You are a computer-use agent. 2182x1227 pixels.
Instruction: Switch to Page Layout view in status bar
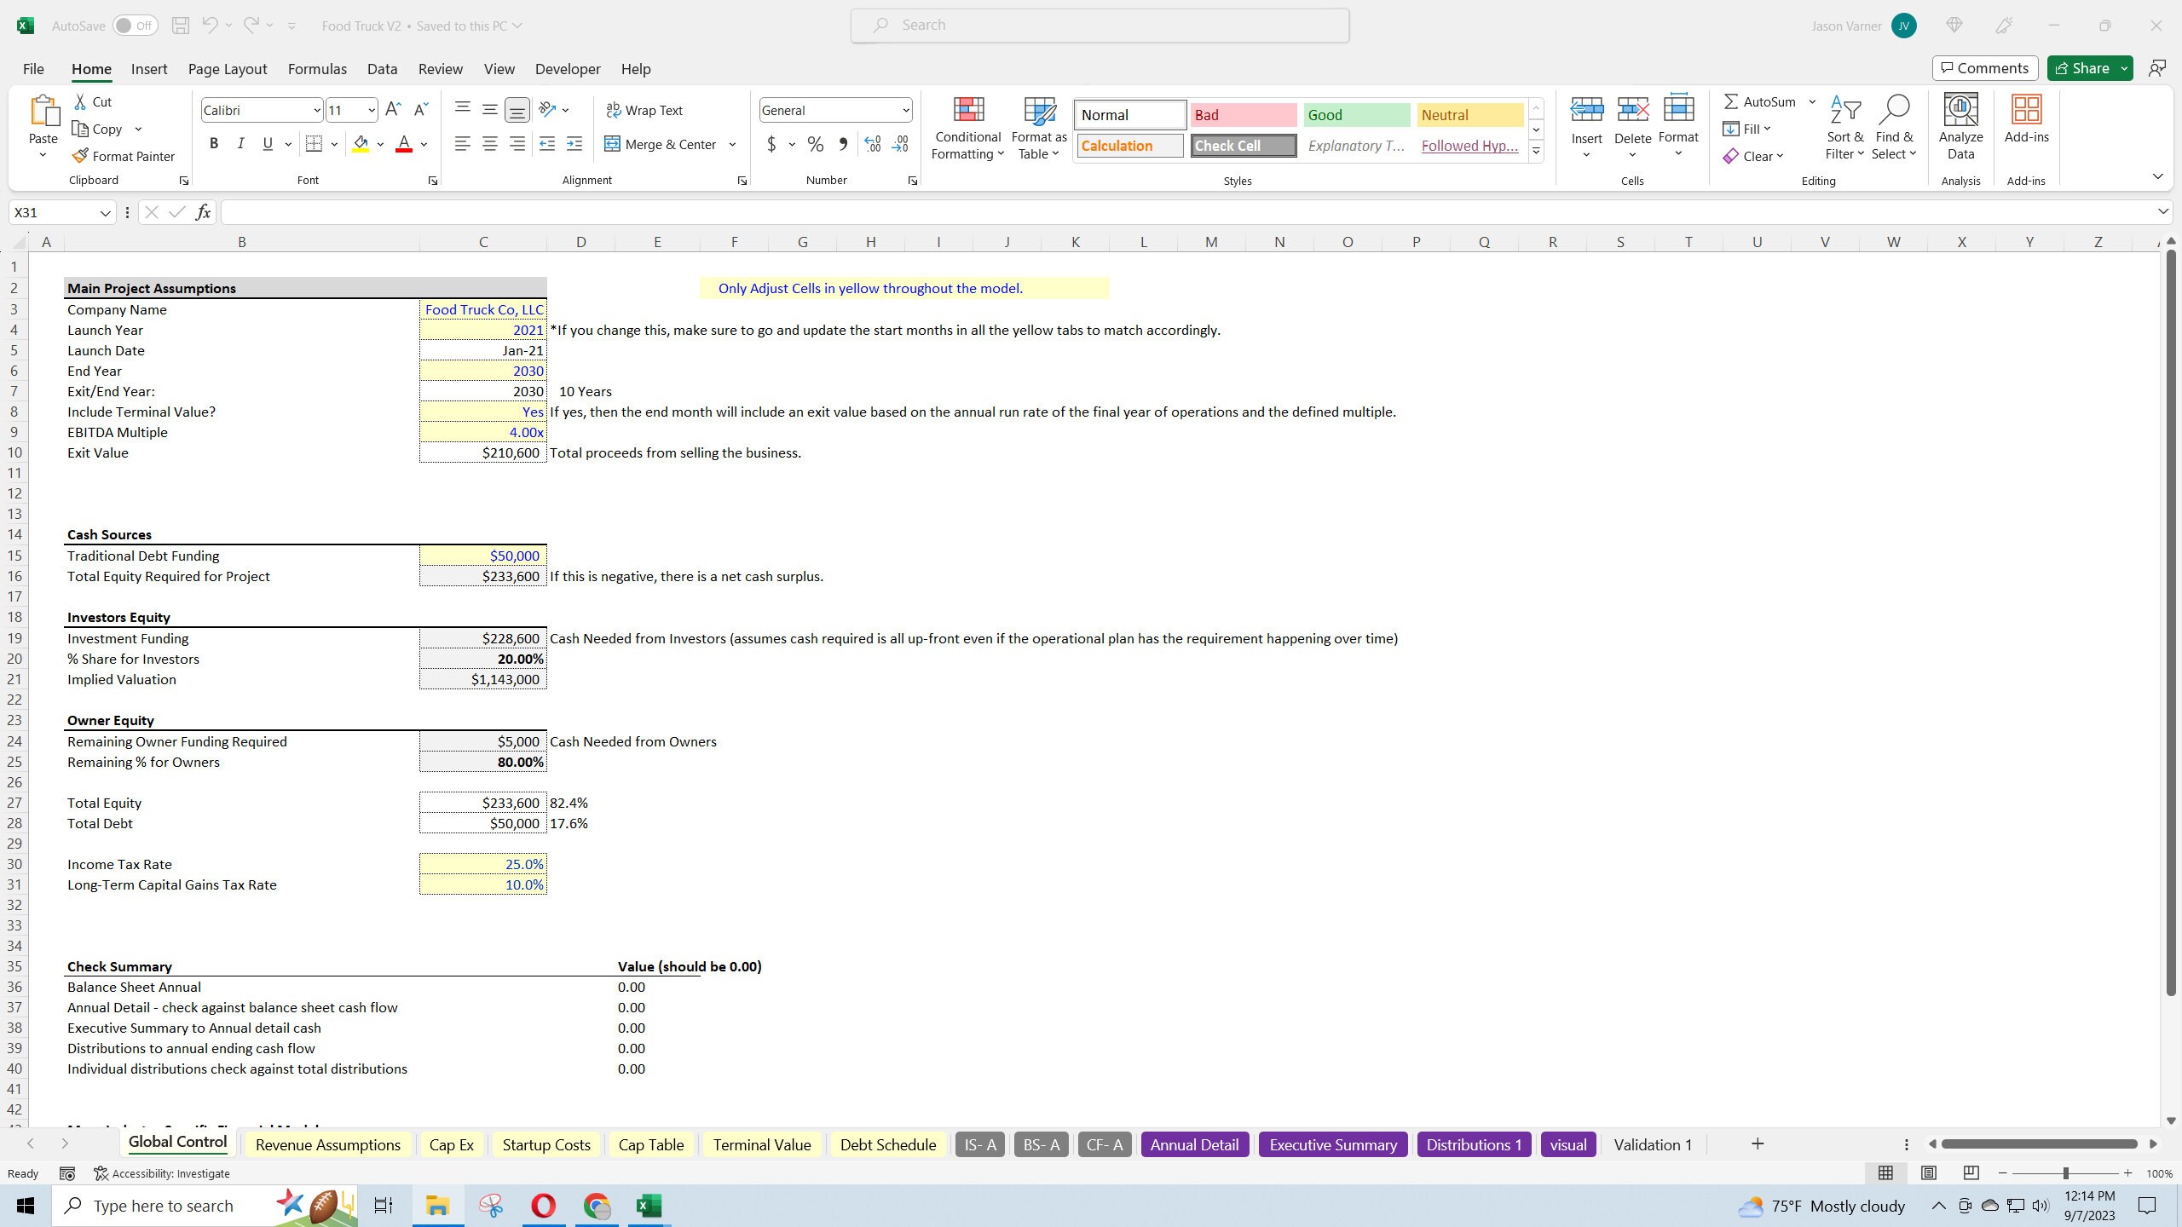click(1928, 1173)
